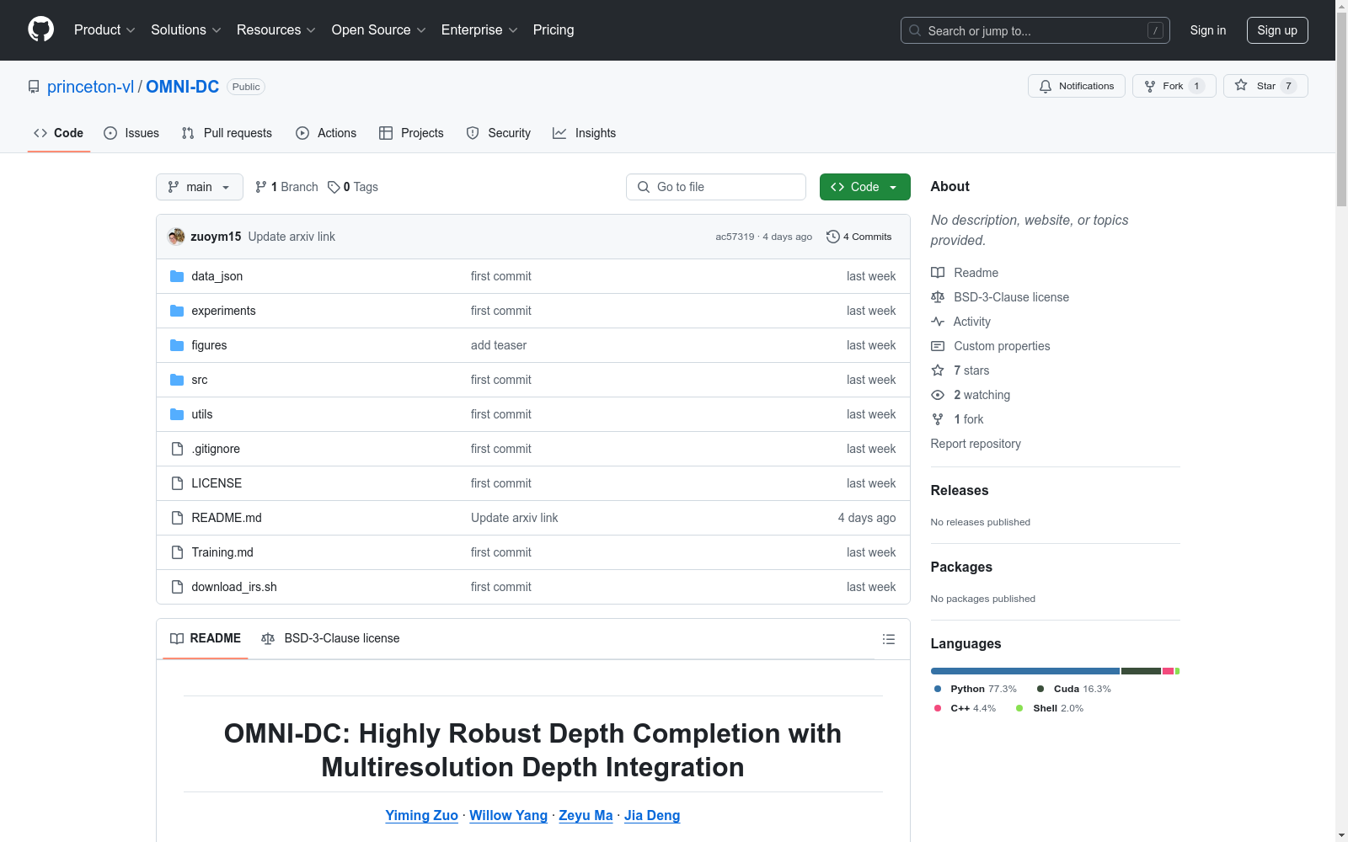The image size is (1348, 842).
Task: Click the Sign in link
Action: [x=1208, y=30]
